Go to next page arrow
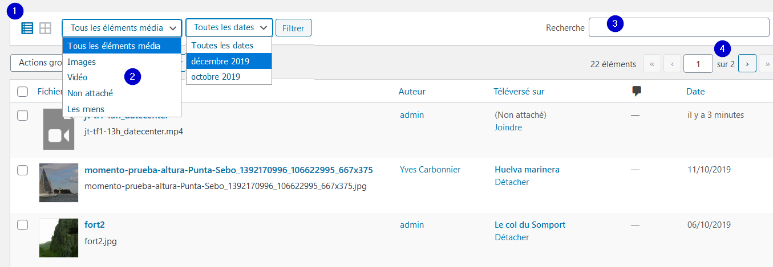 coord(747,64)
